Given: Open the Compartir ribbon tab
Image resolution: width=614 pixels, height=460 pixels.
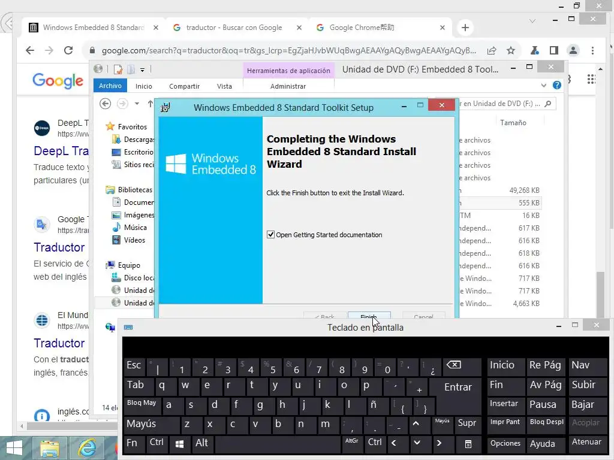Looking at the screenshot, I should tap(184, 86).
